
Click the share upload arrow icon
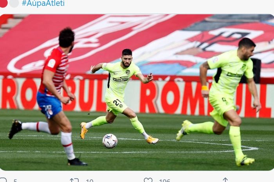(225, 180)
